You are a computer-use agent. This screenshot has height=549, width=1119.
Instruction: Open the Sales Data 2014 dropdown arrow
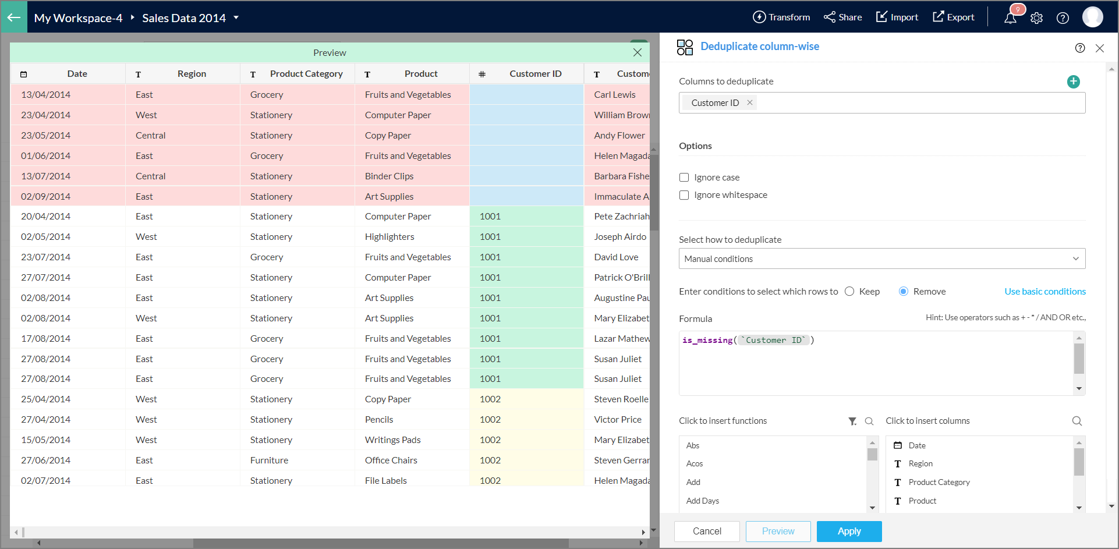tap(236, 17)
